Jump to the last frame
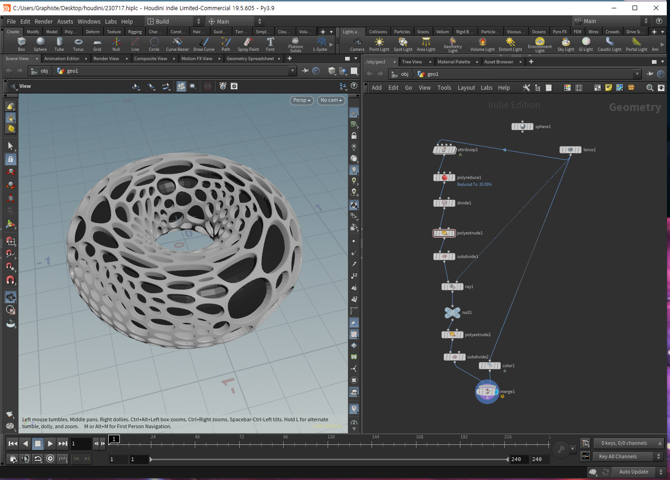This screenshot has width=670, height=480. [62, 443]
